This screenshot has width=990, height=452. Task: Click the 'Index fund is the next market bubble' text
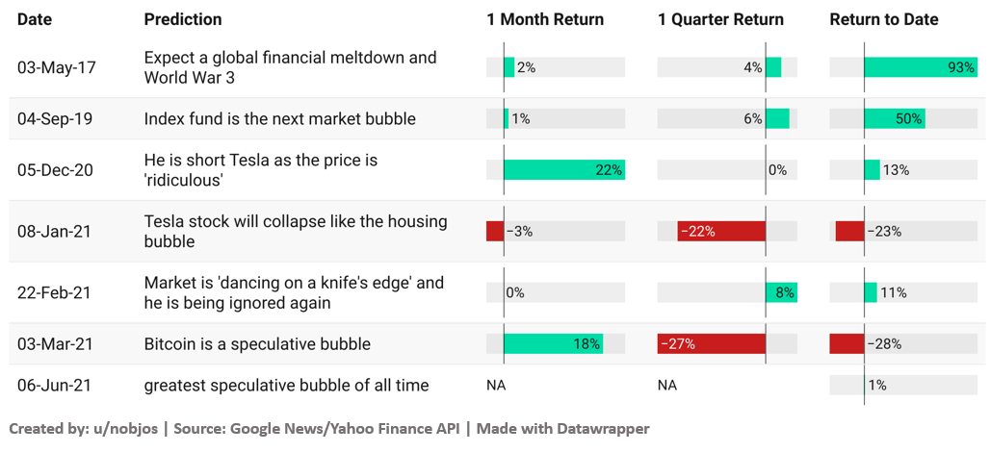coord(279,118)
